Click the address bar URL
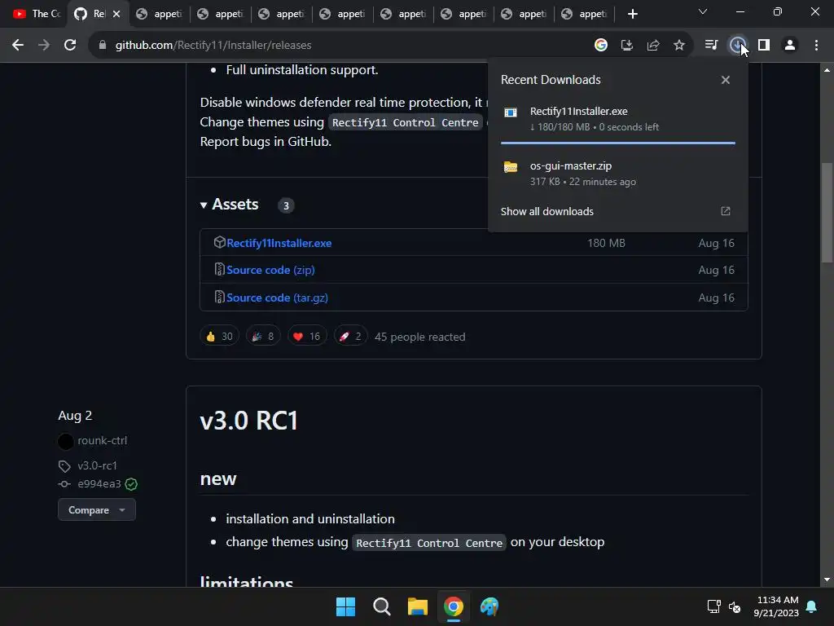Viewport: 834px width, 626px height. (x=213, y=46)
